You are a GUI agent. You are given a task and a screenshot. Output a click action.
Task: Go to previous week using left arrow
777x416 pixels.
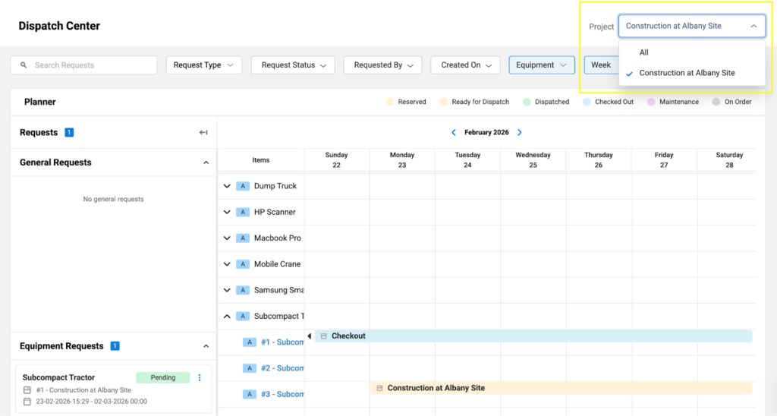click(x=454, y=133)
